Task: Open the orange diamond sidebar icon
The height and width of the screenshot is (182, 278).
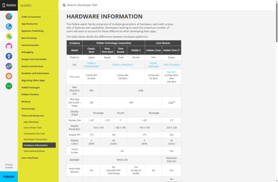Action: coord(9,76)
